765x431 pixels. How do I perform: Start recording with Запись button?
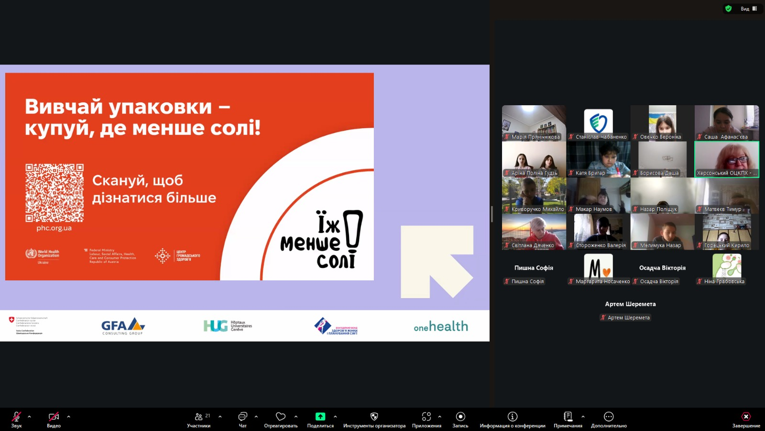[x=460, y=417]
